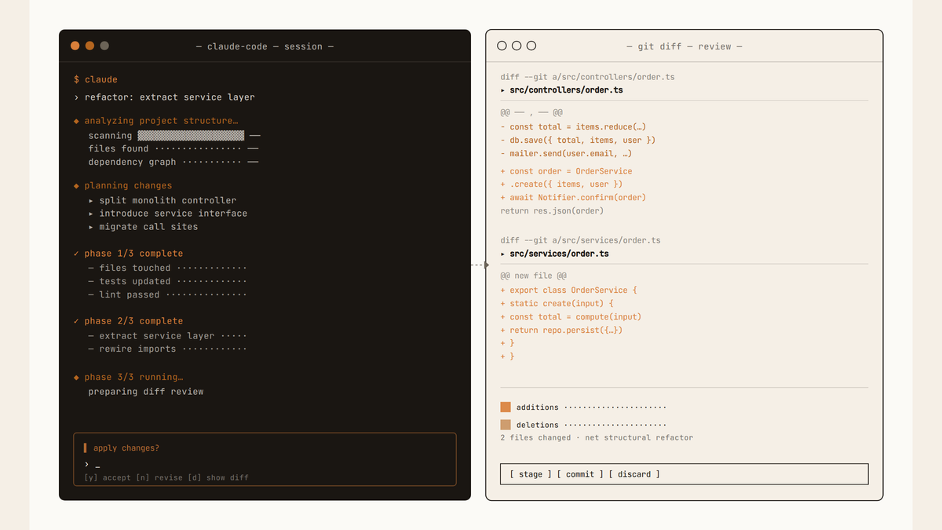942x530 pixels.
Task: Click the refactor: extract service layer prompt
Action: click(x=164, y=97)
